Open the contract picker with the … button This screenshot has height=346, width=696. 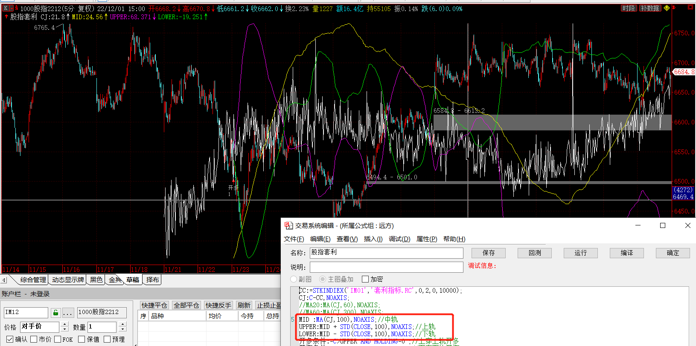(x=68, y=313)
